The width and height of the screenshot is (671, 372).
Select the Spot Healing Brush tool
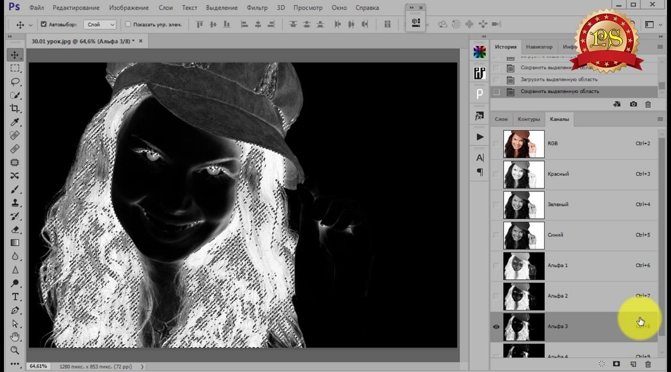[x=15, y=136]
